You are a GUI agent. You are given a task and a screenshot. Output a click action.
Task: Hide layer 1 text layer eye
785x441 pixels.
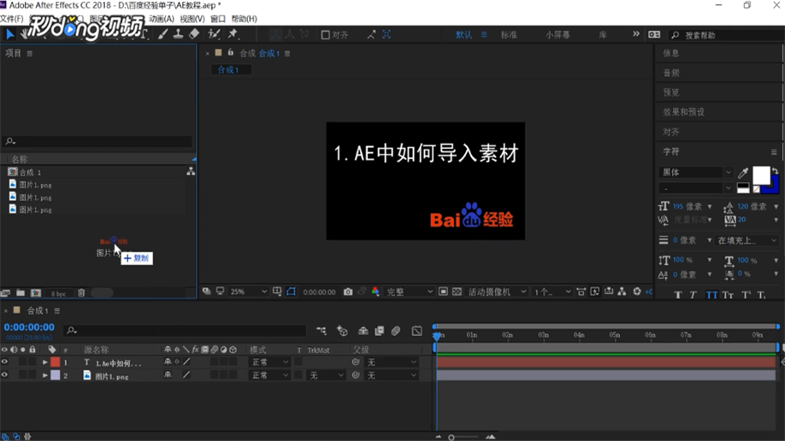(x=4, y=362)
